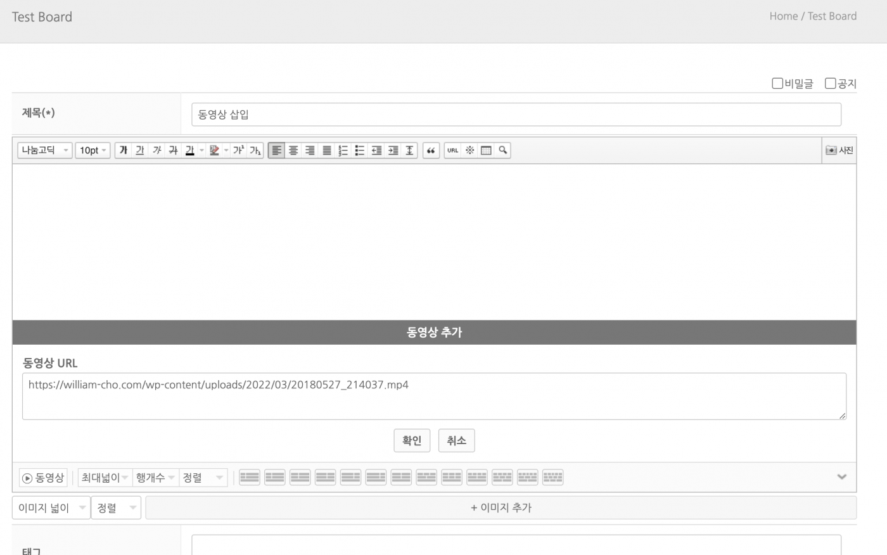Click the 동영상 추가 header bar

pos(434,332)
